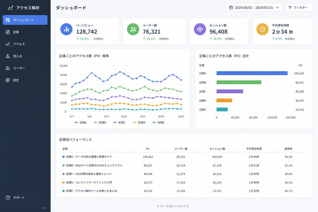Toggle 記事C series in chart legend
The width and height of the screenshot is (318, 212).
(x=119, y=123)
